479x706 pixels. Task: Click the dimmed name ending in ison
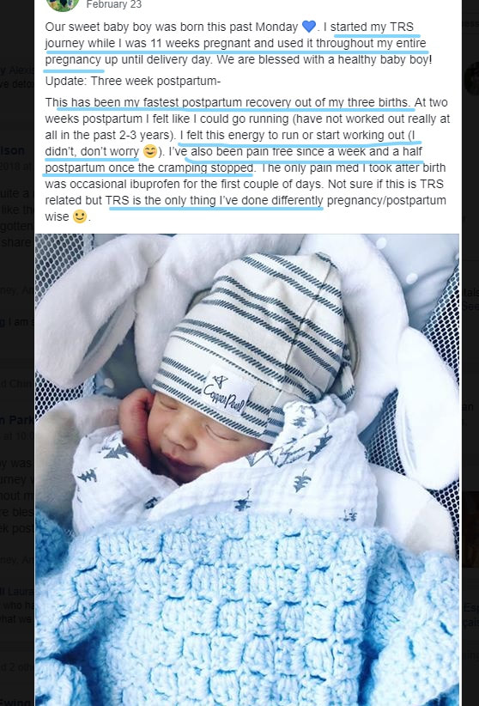click(13, 150)
